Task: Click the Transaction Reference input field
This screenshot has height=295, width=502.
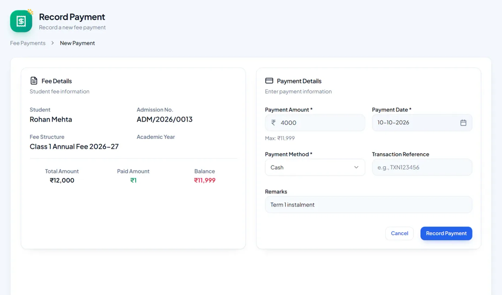Action: [x=422, y=167]
